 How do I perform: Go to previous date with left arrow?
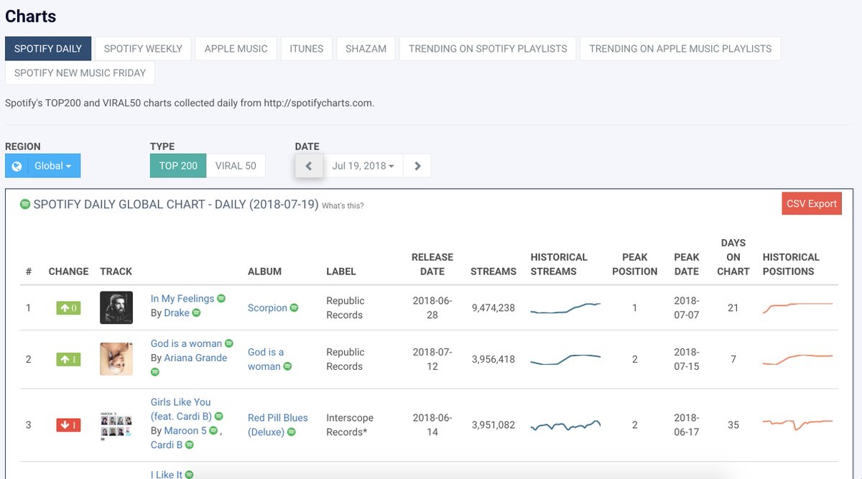tap(309, 166)
